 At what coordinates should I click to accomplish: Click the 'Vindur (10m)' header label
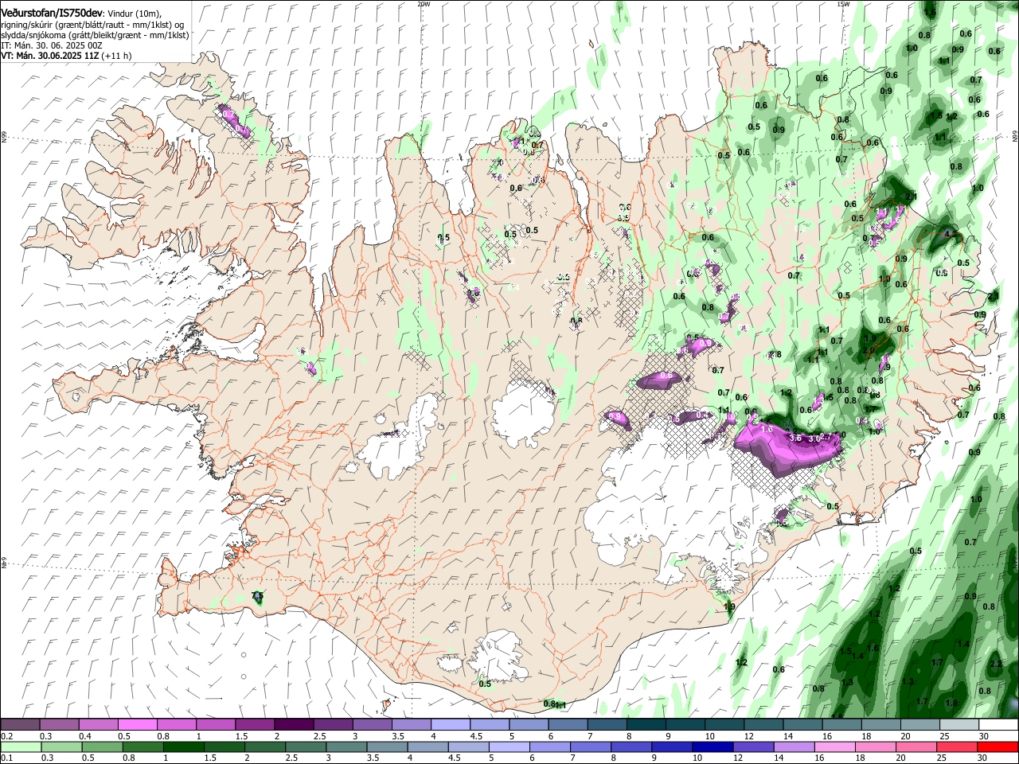pos(135,14)
